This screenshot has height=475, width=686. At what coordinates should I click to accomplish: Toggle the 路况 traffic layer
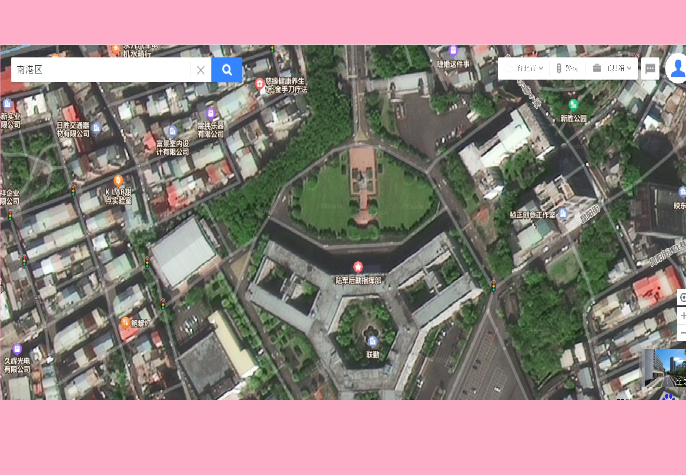pos(568,68)
